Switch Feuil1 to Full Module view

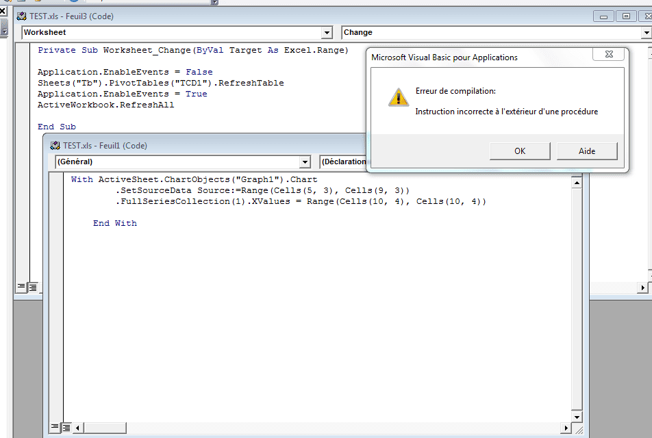(66, 428)
